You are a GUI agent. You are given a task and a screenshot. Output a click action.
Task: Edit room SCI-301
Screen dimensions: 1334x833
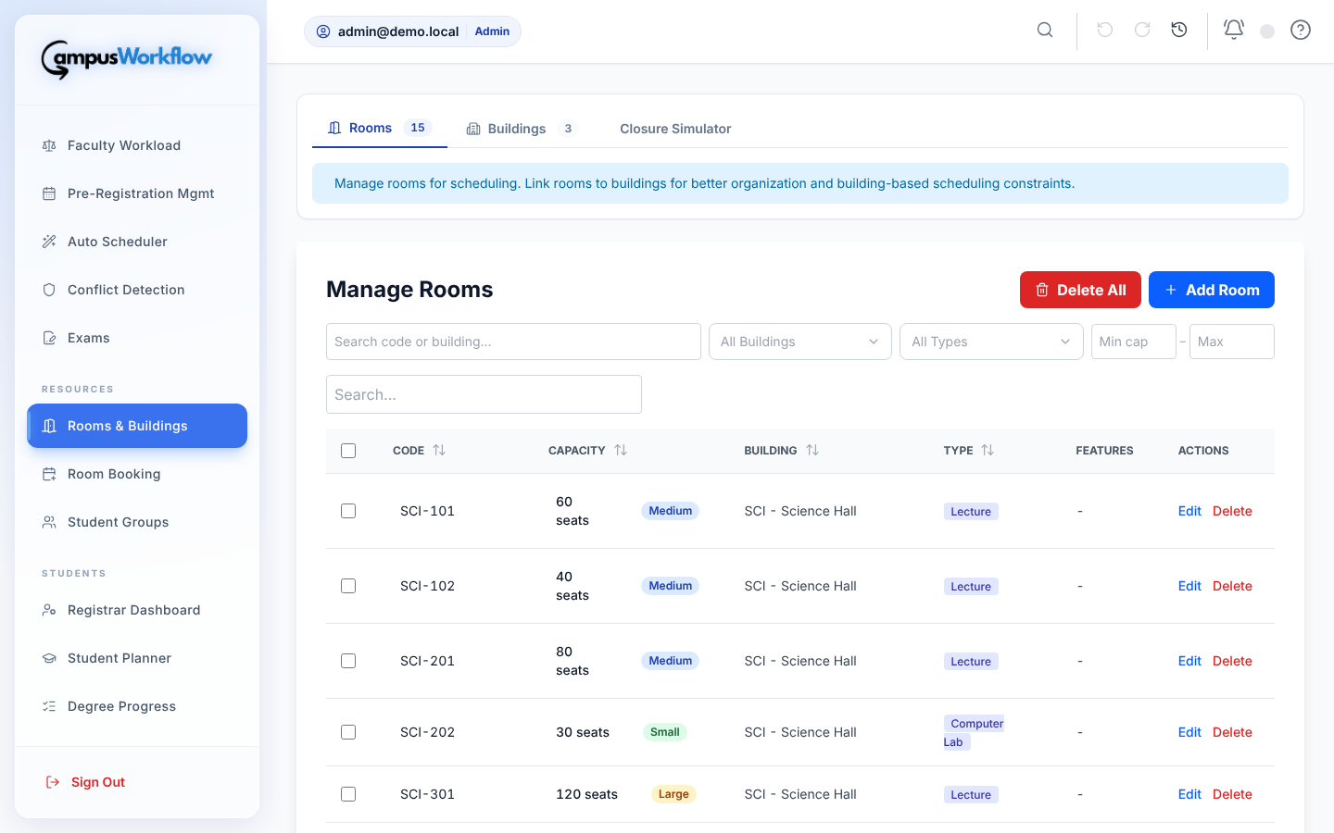pyautogui.click(x=1189, y=794)
